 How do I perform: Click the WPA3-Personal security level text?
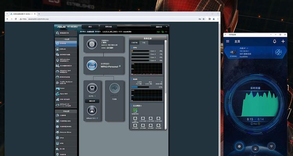point(109,67)
